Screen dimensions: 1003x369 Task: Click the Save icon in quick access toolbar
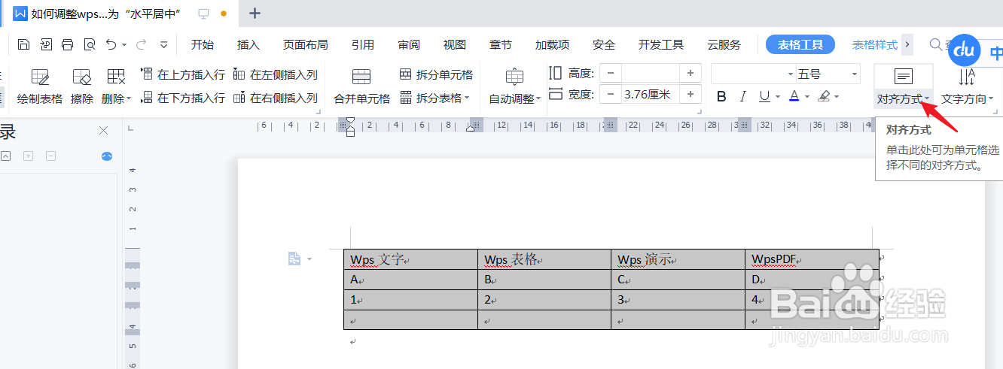click(23, 44)
